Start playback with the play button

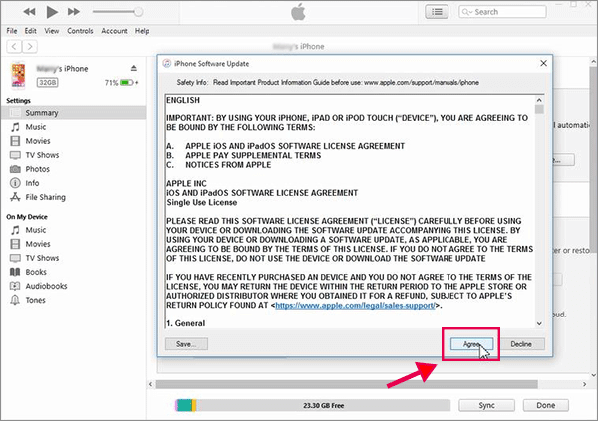tap(52, 12)
